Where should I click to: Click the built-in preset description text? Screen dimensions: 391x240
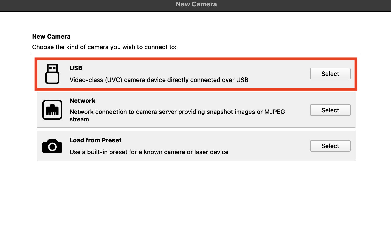coord(149,152)
